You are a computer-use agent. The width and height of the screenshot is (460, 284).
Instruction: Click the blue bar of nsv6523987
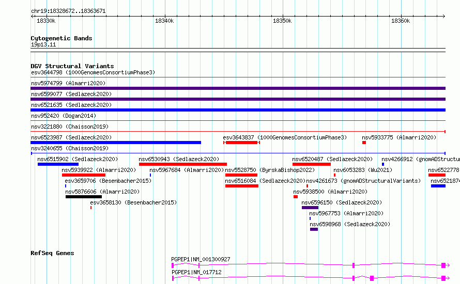tap(116, 143)
